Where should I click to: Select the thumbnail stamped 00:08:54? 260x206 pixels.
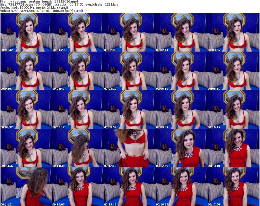[130, 109]
